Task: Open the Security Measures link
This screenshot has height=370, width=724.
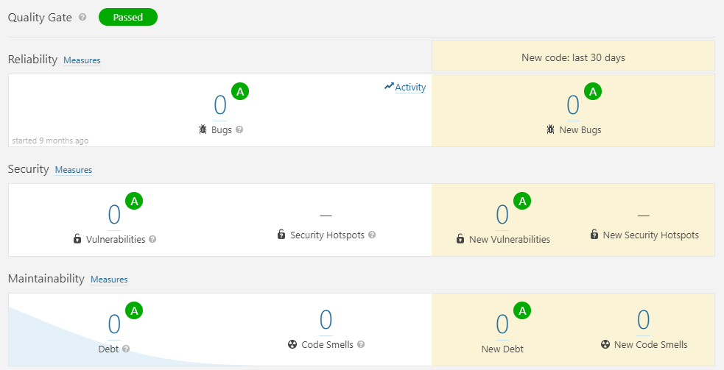Action: (x=74, y=170)
